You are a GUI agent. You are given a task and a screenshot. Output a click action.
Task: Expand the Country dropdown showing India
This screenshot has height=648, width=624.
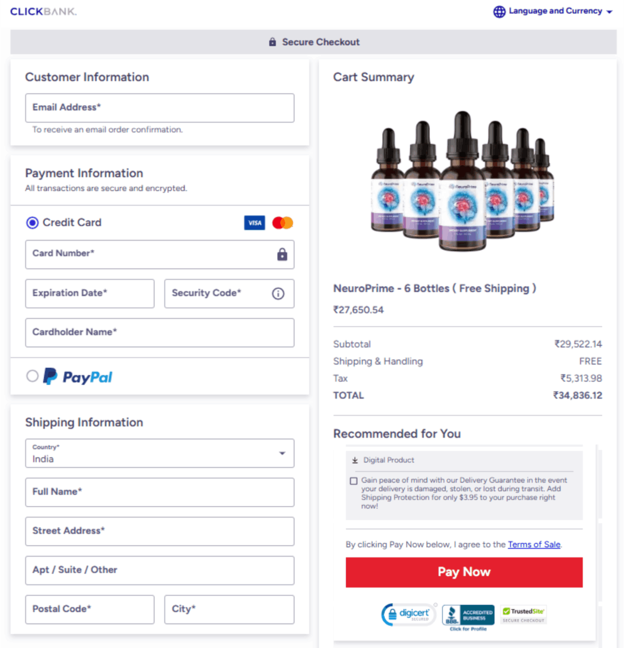283,453
